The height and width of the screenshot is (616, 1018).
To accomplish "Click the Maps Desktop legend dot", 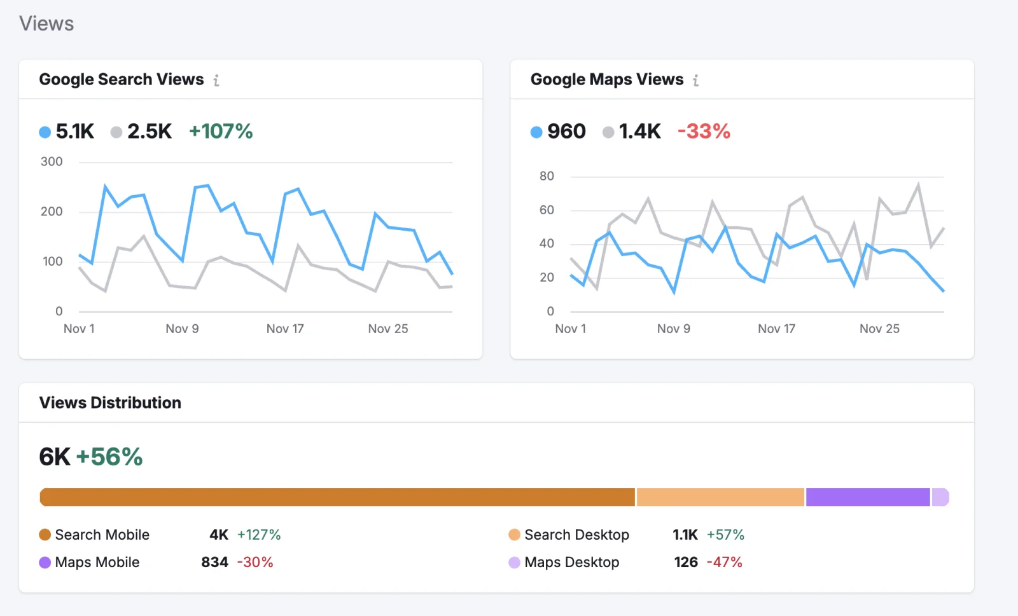I will (514, 563).
